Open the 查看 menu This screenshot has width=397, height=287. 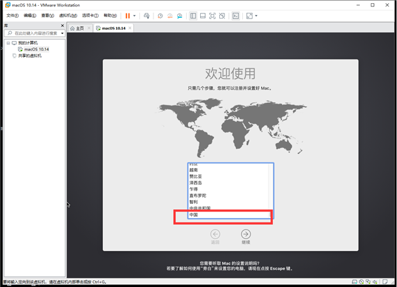(x=47, y=16)
